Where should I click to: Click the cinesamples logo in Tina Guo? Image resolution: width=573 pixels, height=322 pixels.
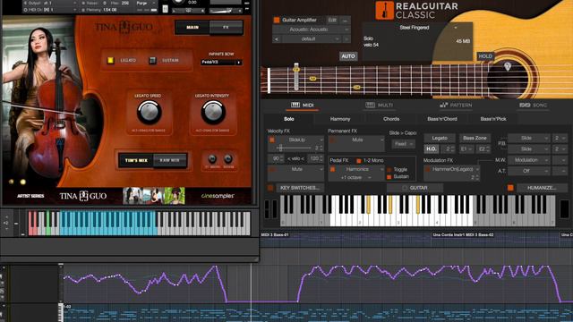coord(218,196)
